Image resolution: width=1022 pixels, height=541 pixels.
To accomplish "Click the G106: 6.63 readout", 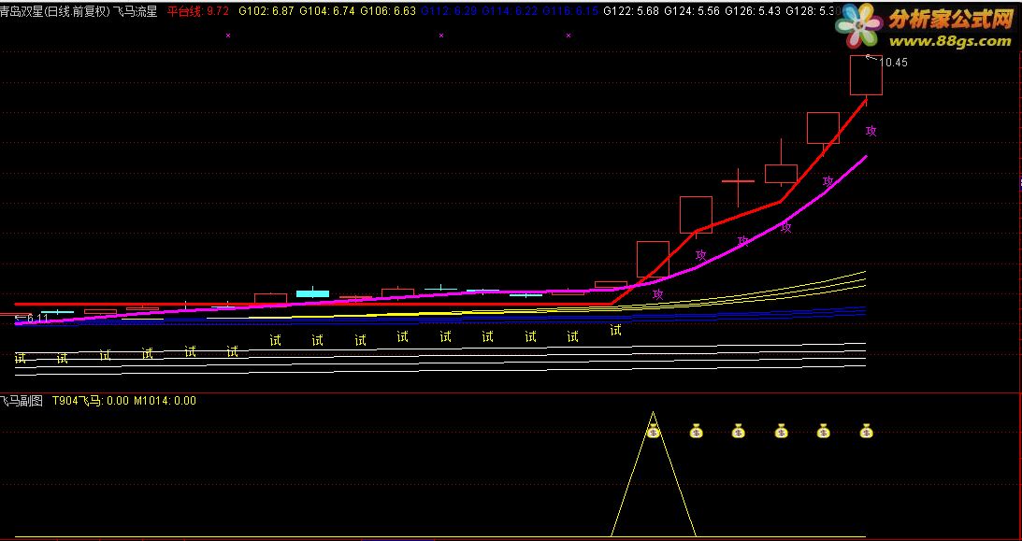I will pyautogui.click(x=388, y=11).
